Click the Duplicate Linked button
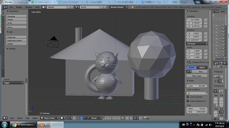Screen dimensions: 229x128 pyautogui.click(x=16, y=40)
